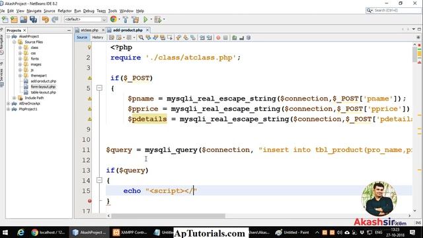
Task: Click the Redo toolbar icon
Action: click(55, 19)
